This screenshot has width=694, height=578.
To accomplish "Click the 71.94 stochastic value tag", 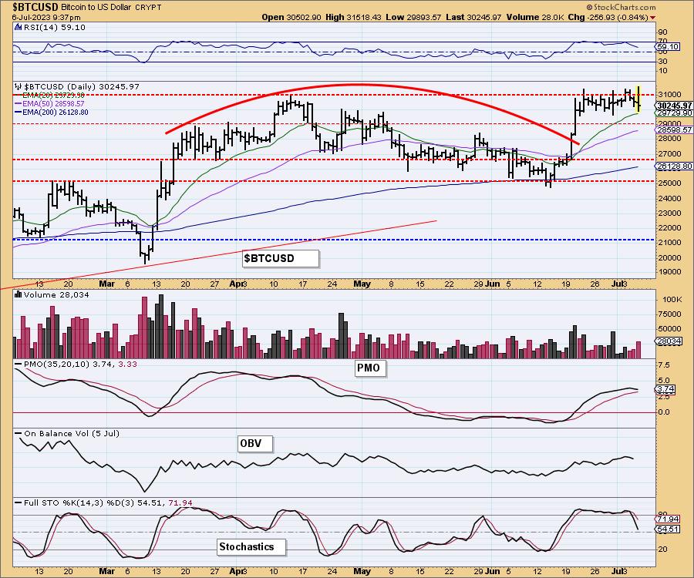I will (x=668, y=519).
